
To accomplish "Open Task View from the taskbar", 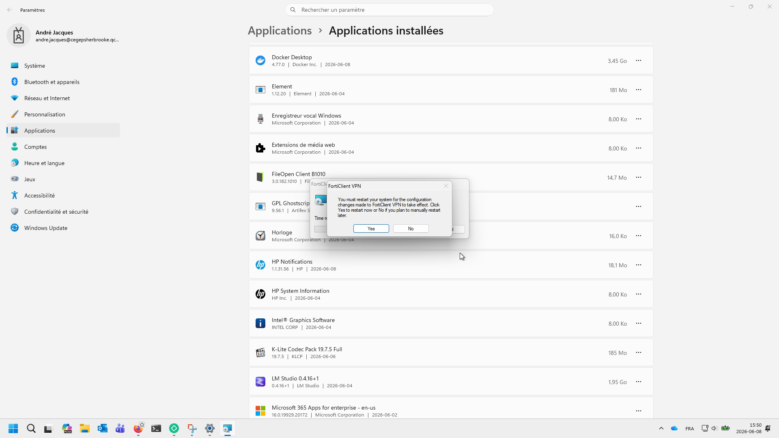I will click(x=49, y=429).
